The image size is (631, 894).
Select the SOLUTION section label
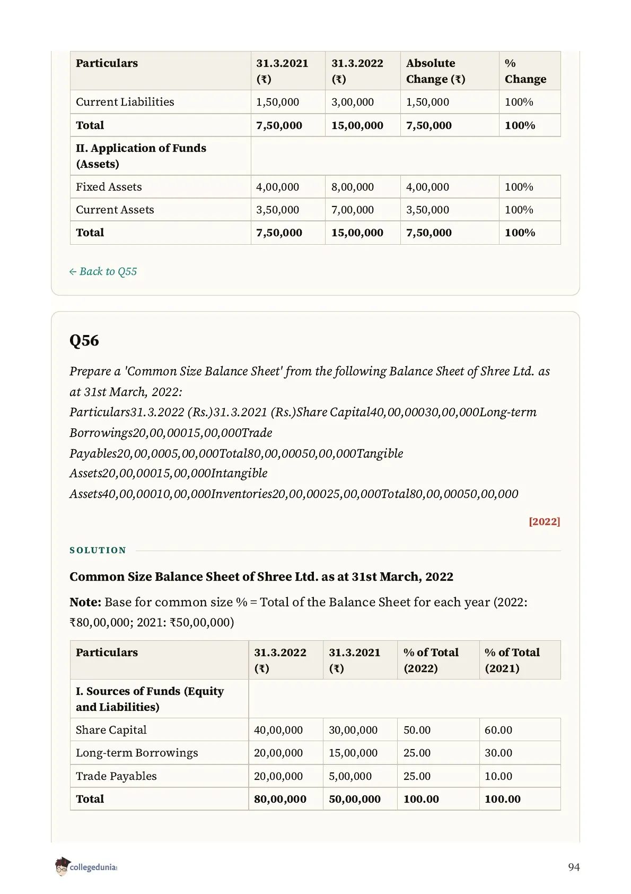pos(98,550)
